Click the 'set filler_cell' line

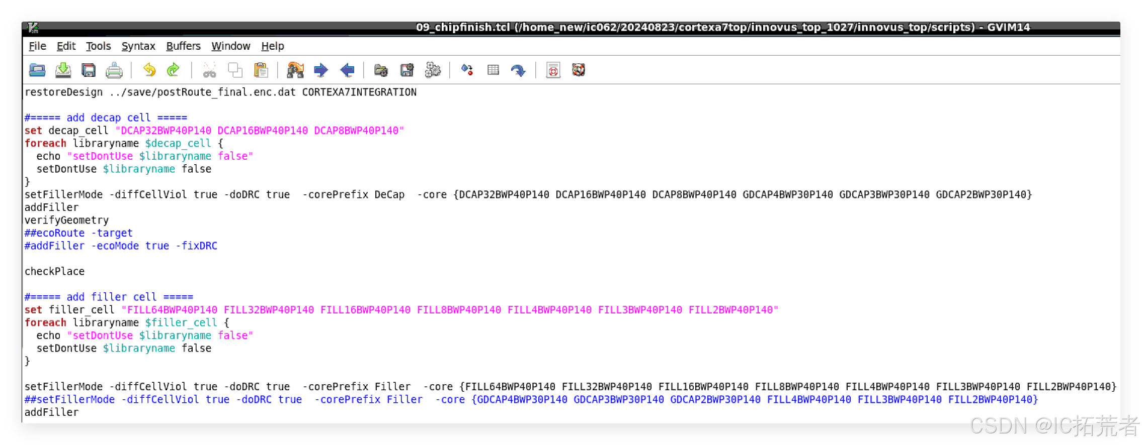pyautogui.click(x=401, y=310)
